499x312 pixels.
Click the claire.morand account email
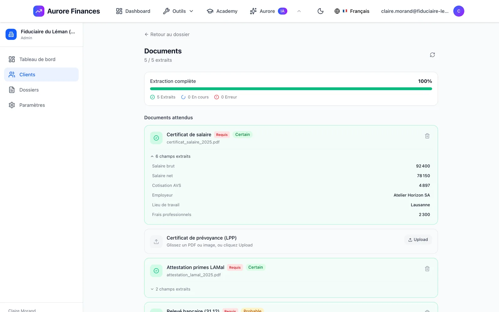point(415,11)
